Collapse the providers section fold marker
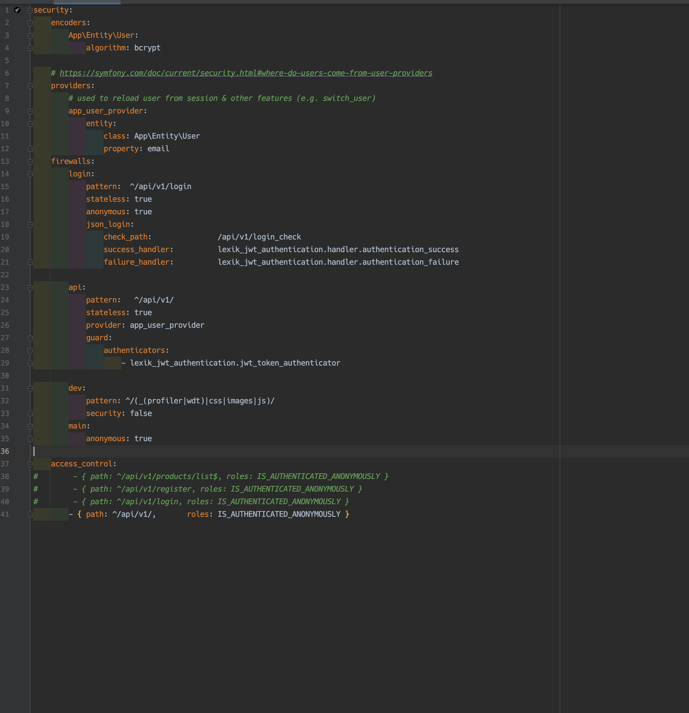 30,86
